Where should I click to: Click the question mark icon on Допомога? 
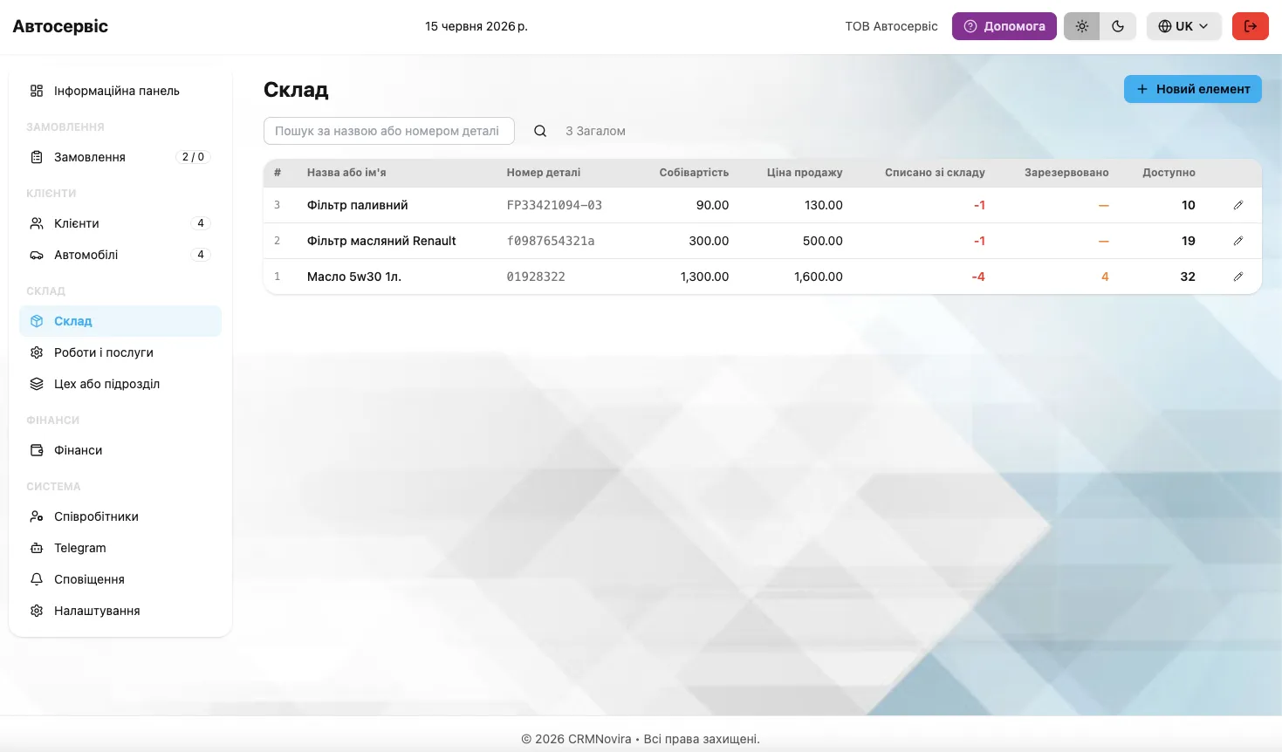pyautogui.click(x=970, y=26)
